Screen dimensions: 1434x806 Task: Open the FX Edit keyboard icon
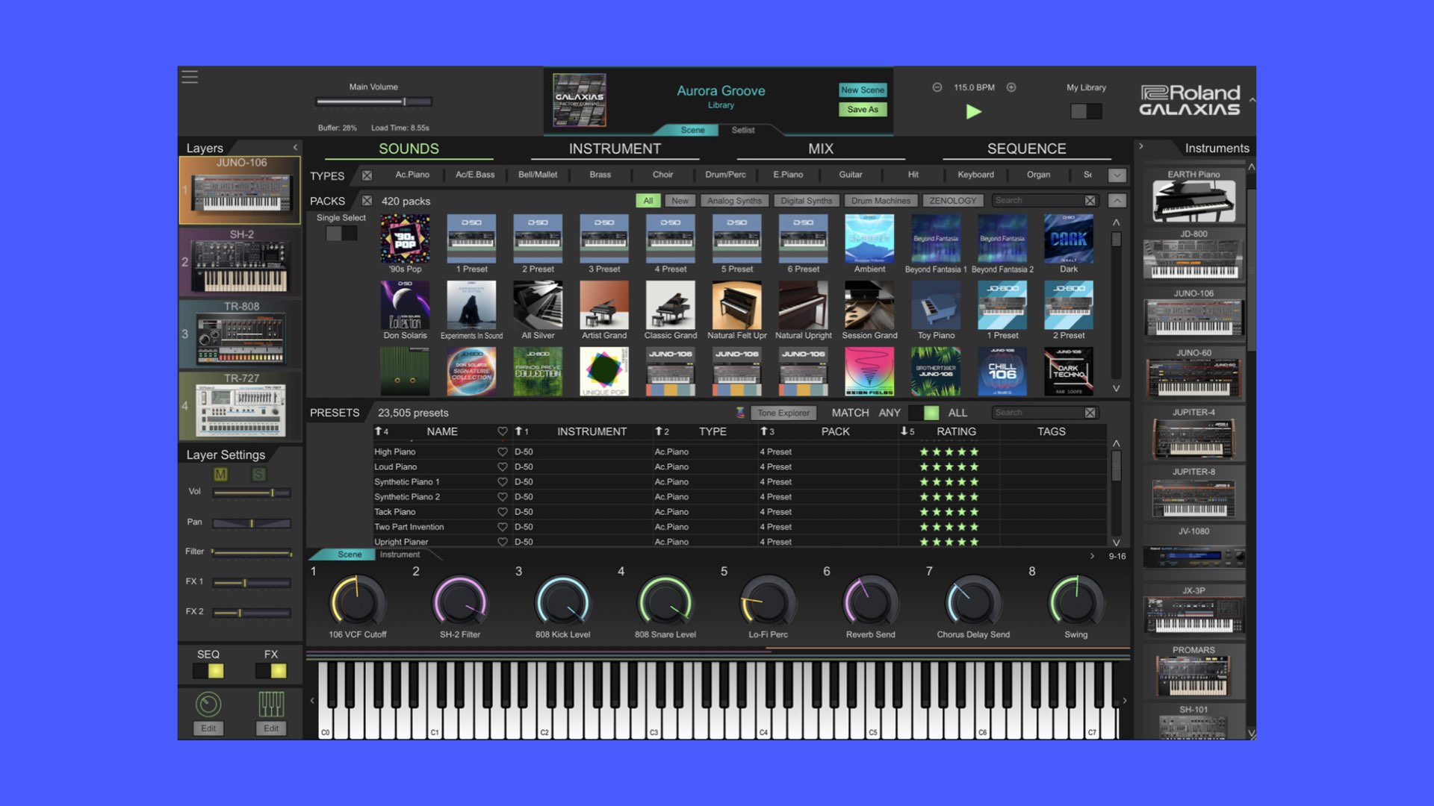(271, 705)
